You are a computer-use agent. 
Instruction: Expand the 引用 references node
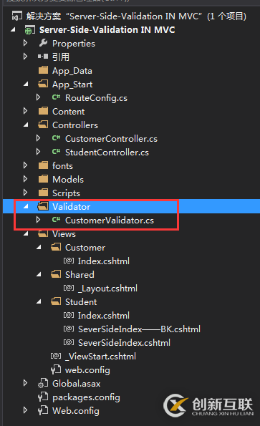(25, 57)
